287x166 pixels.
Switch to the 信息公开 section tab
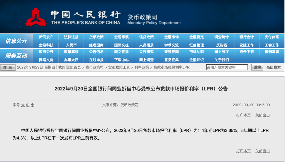[x=16, y=41]
